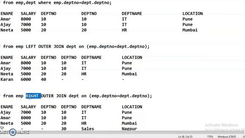Viewport: 245px width, 138px height.
Task: Click Mumbai in the RIGHT OUTER JOIN result
Action: [x=129, y=123]
